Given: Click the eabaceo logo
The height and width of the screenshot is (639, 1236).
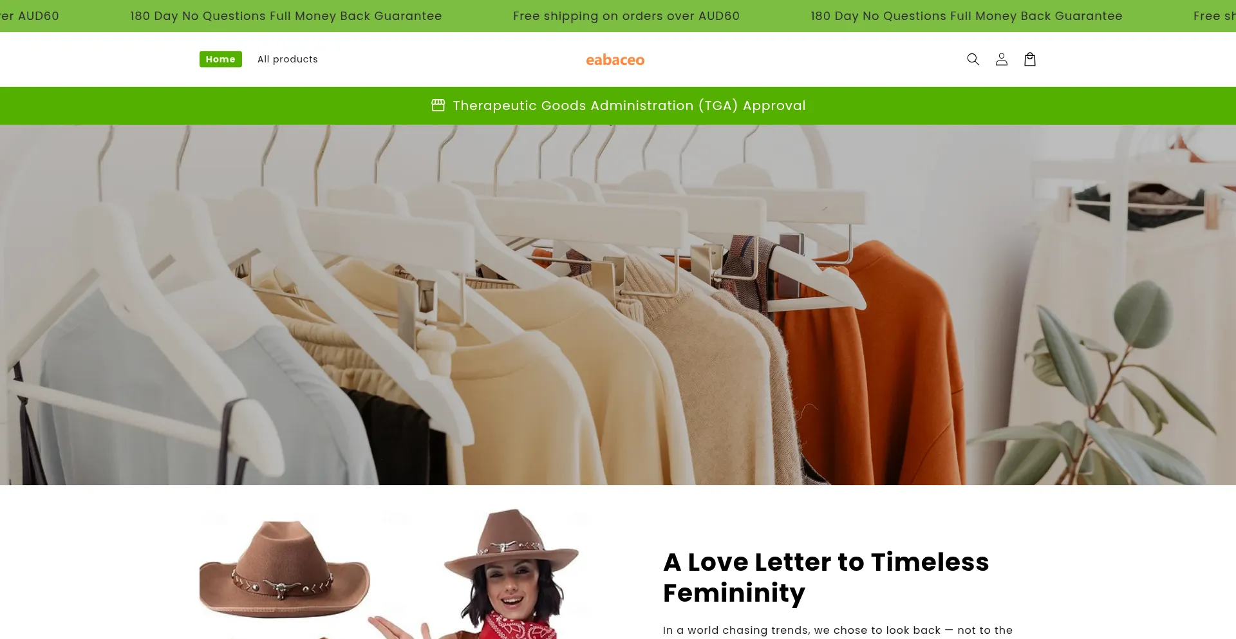Looking at the screenshot, I should (615, 60).
